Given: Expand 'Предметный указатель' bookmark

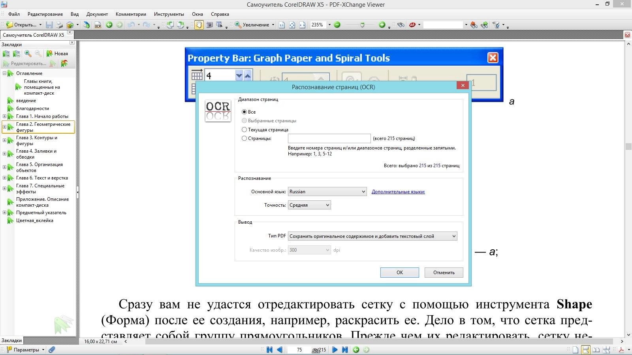Looking at the screenshot, I should point(4,213).
